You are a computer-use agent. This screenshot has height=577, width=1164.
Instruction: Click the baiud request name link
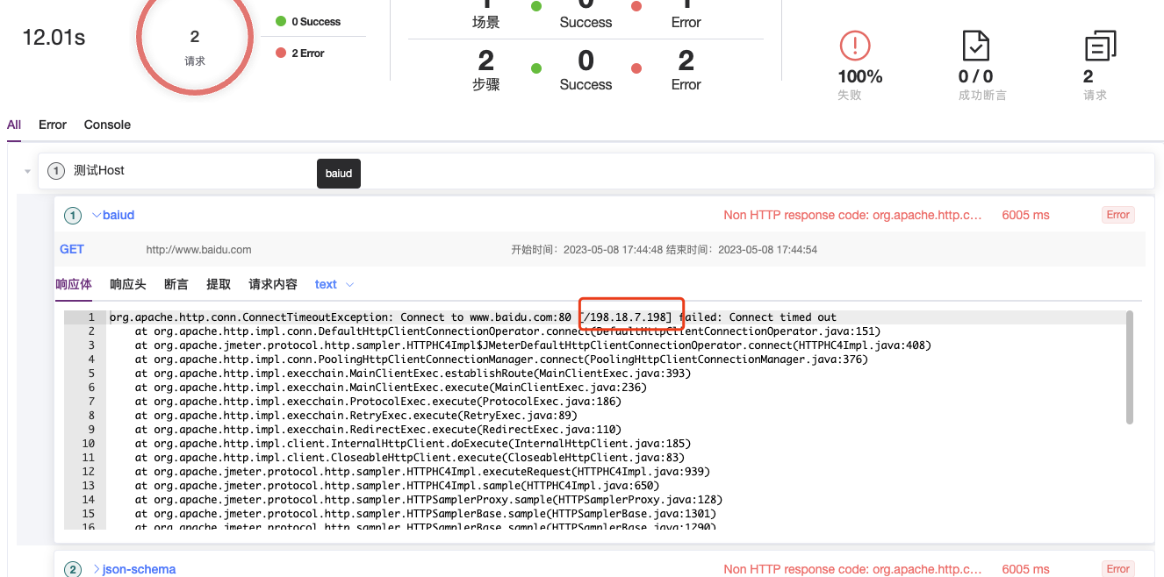point(119,214)
